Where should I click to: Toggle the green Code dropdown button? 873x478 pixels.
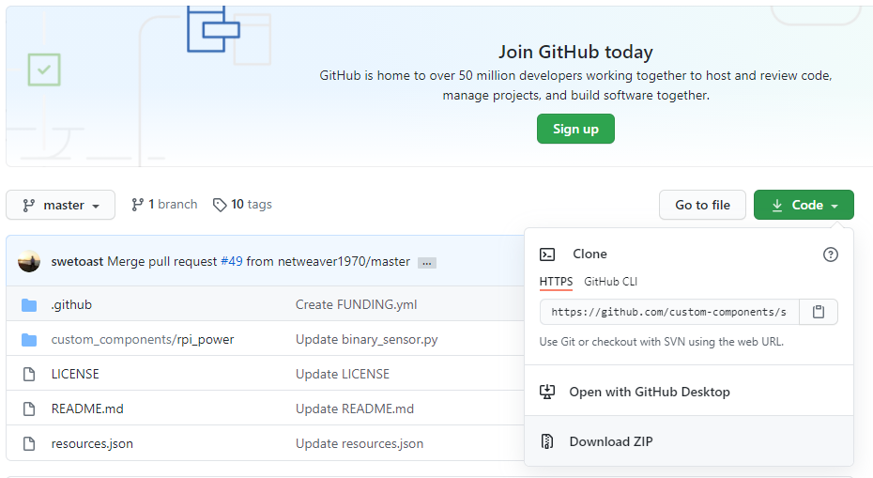point(804,205)
